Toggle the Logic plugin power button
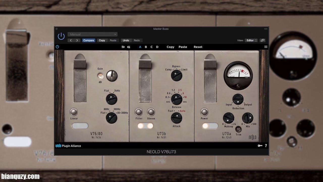This screenshot has width=323, height=182. point(61,36)
